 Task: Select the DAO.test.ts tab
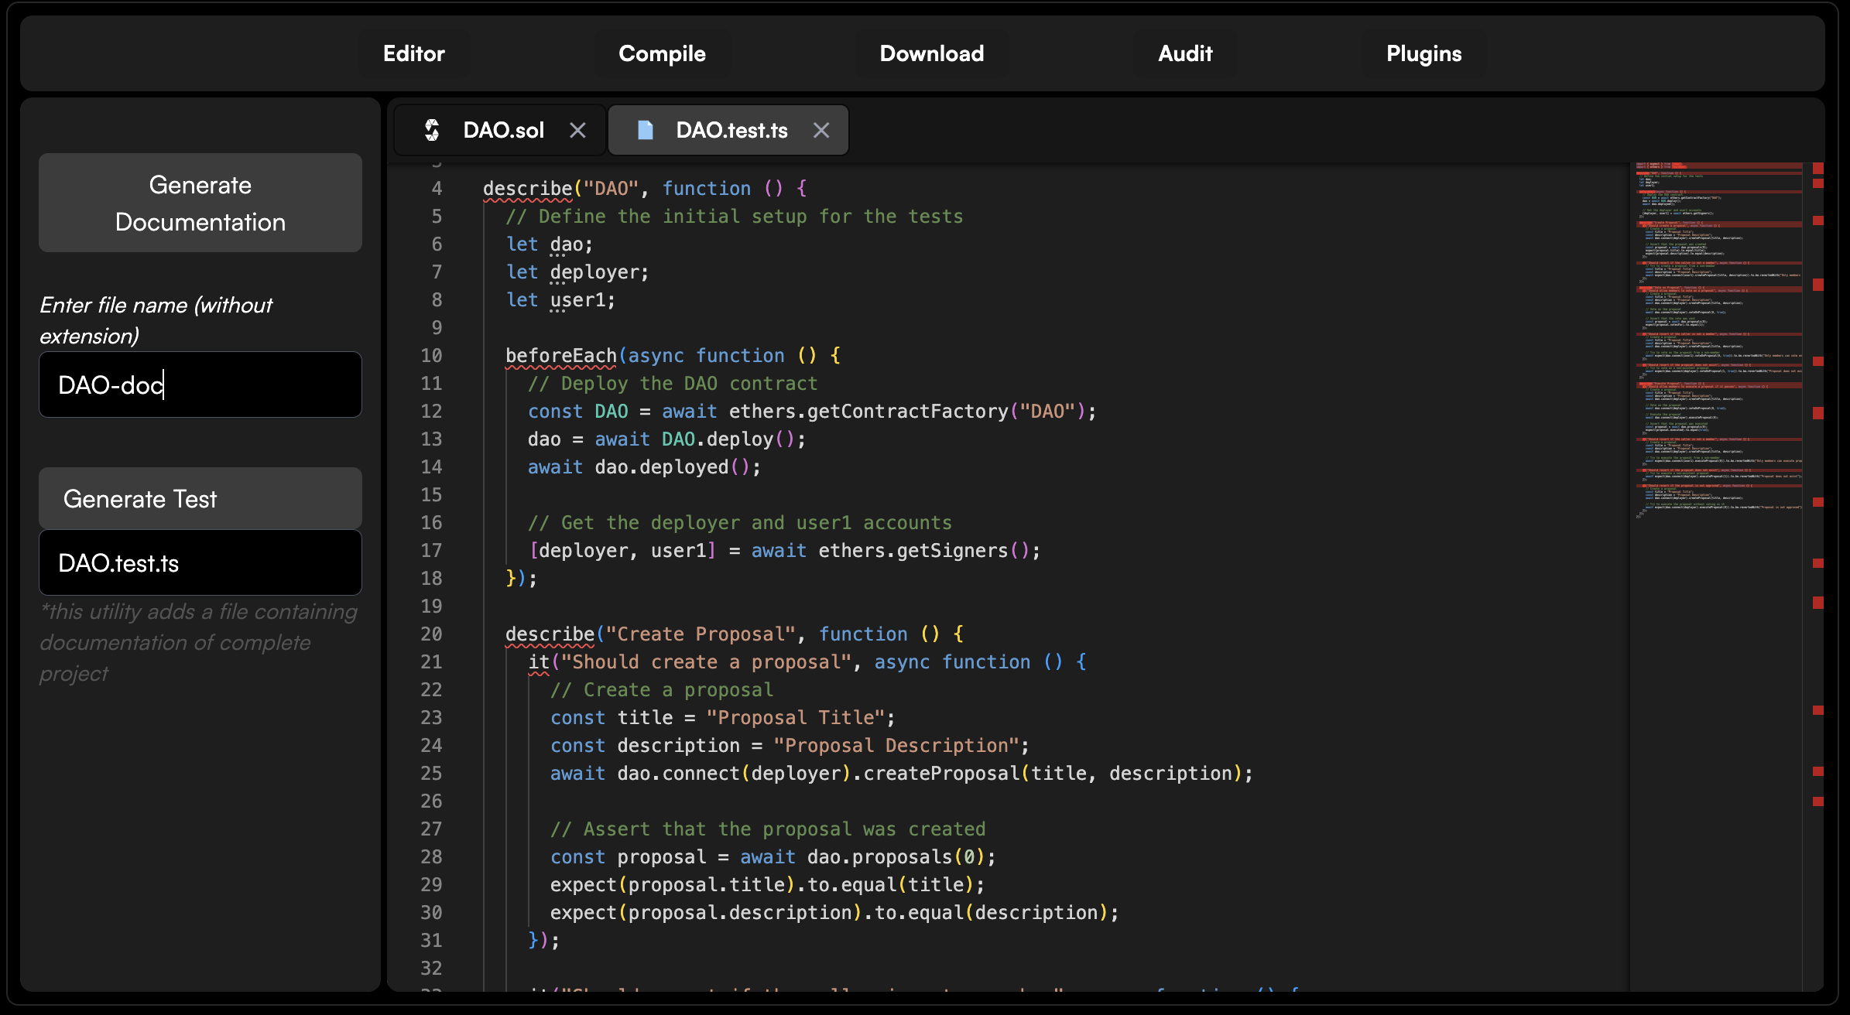point(731,130)
